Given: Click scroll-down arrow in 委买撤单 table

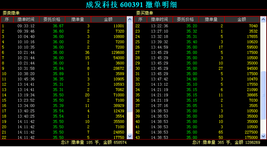Looking at the screenshot, I should pyautogui.click(x=263, y=136).
